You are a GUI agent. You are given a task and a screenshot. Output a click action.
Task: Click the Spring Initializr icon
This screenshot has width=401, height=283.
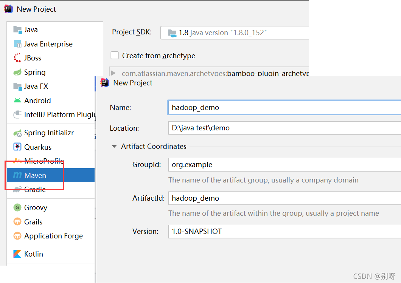(x=17, y=133)
